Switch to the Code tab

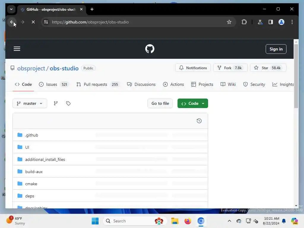click(23, 84)
